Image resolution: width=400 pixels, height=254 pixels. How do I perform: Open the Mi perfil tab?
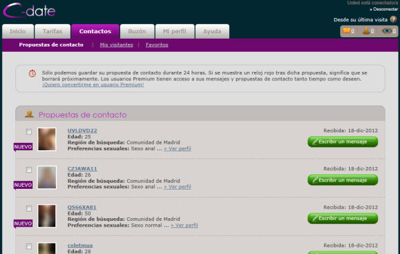[x=175, y=31]
